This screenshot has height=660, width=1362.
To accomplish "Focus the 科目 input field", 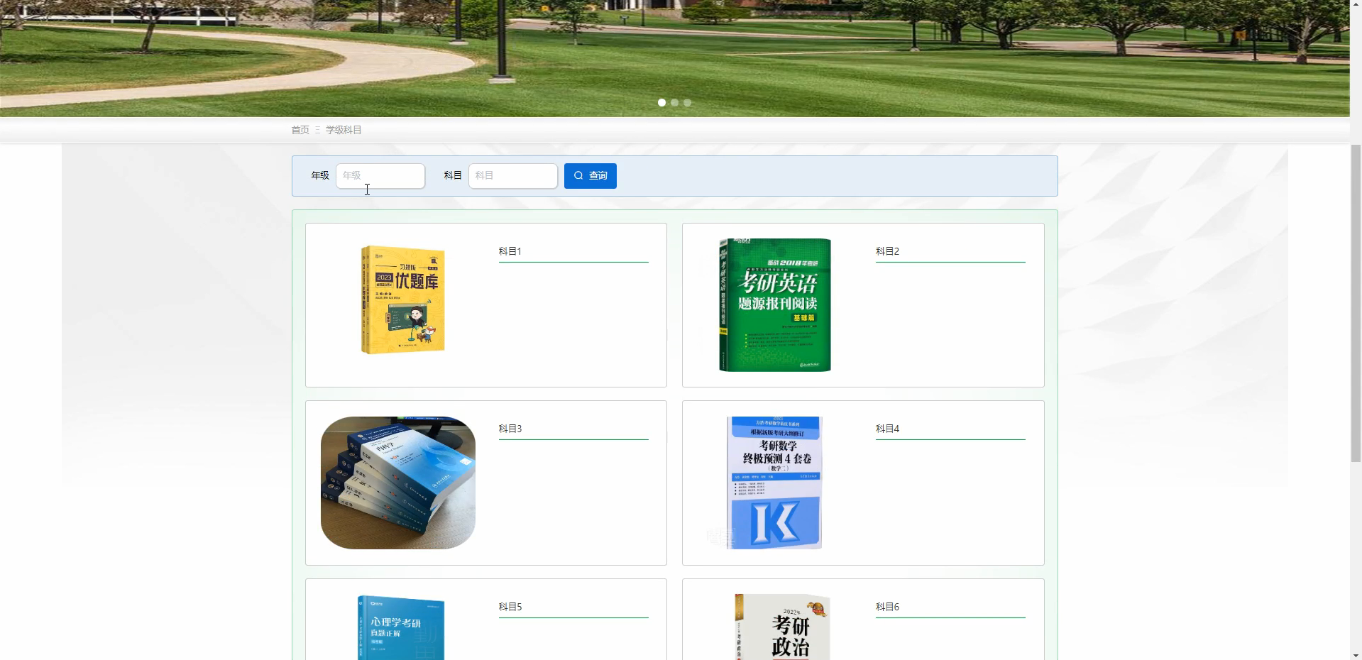I will click(513, 176).
